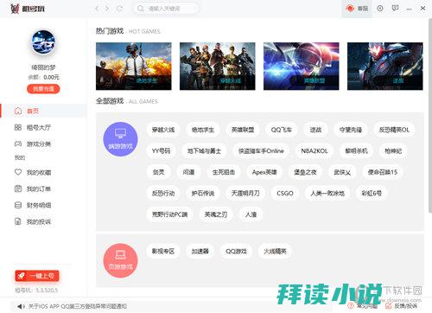Click the speaker announcement icon in the bottom bar

pyautogui.click(x=21, y=306)
